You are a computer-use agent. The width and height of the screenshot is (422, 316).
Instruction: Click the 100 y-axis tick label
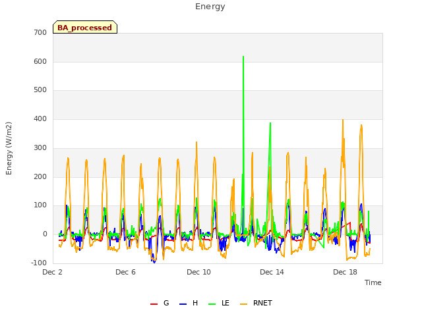(40, 205)
